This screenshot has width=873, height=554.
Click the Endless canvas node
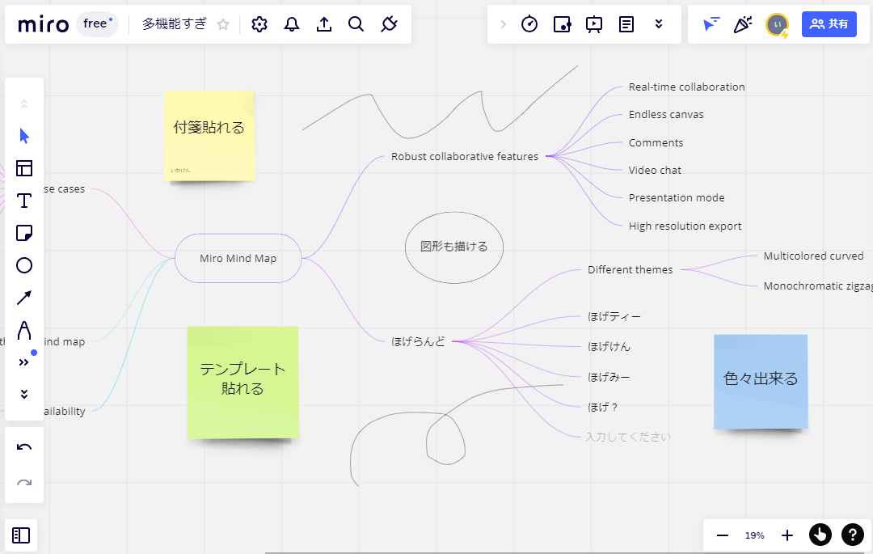coord(666,115)
